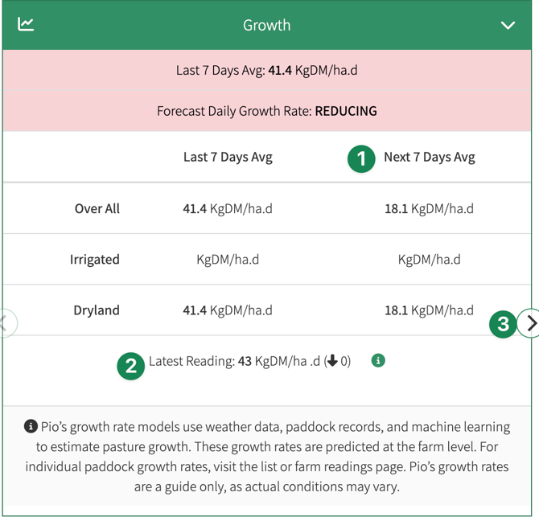Click the Growth panel title
Image resolution: width=539 pixels, height=517 pixels.
[266, 25]
